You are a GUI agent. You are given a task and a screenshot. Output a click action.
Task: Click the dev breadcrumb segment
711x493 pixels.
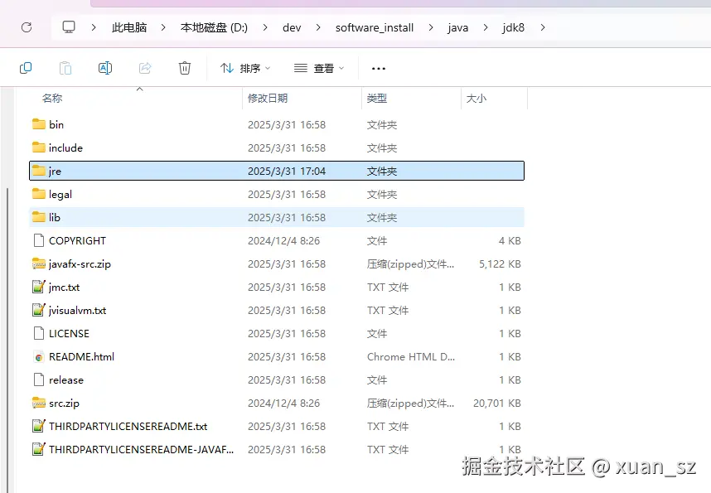point(292,27)
